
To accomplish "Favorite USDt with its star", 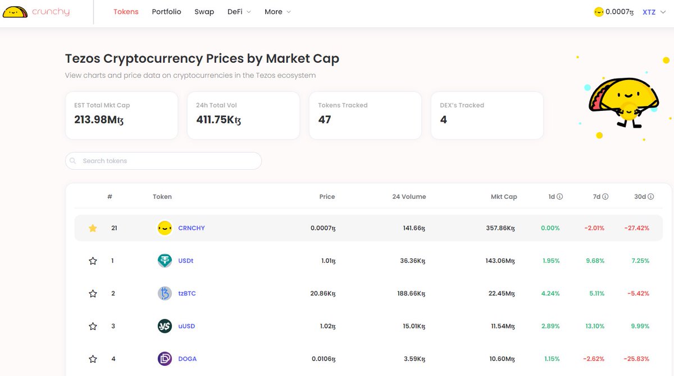I will click(93, 261).
